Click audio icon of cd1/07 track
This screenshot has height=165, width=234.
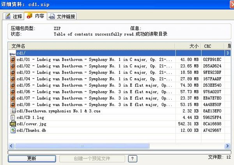(x=13, y=98)
